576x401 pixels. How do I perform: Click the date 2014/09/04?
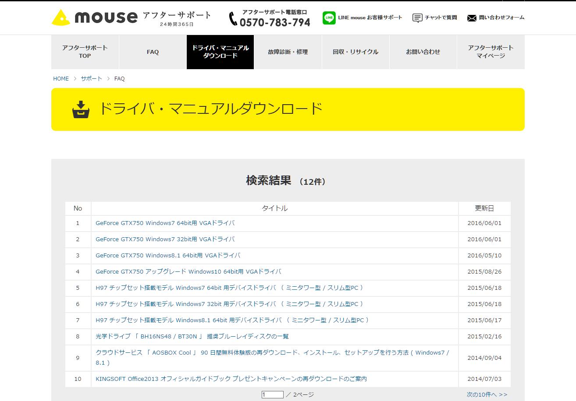(484, 358)
